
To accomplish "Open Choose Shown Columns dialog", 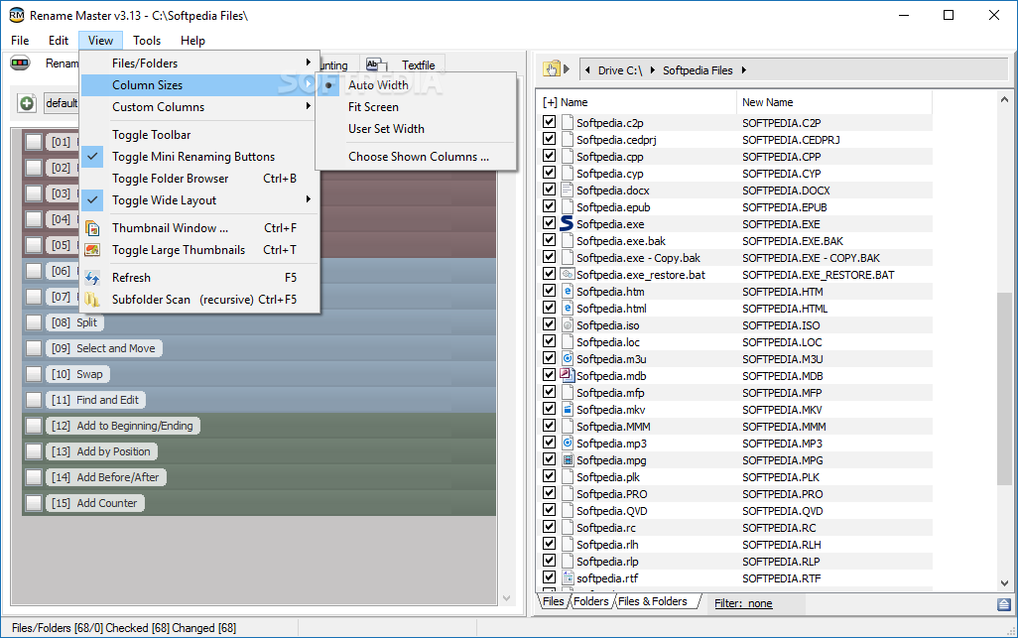I will point(419,157).
